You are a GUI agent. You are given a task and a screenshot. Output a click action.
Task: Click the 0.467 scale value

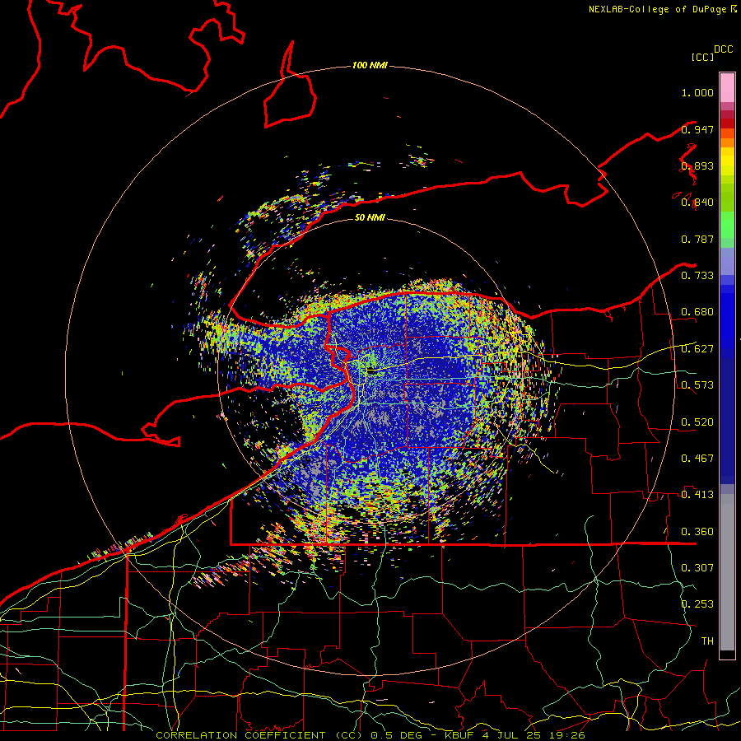click(x=697, y=459)
